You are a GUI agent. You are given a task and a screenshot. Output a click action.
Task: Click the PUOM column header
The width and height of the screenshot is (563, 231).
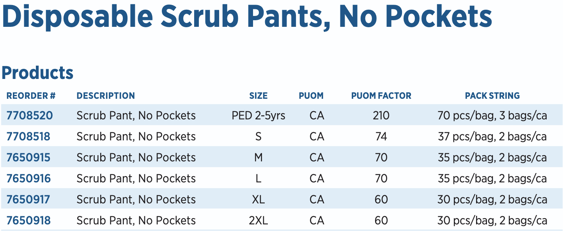(311, 96)
